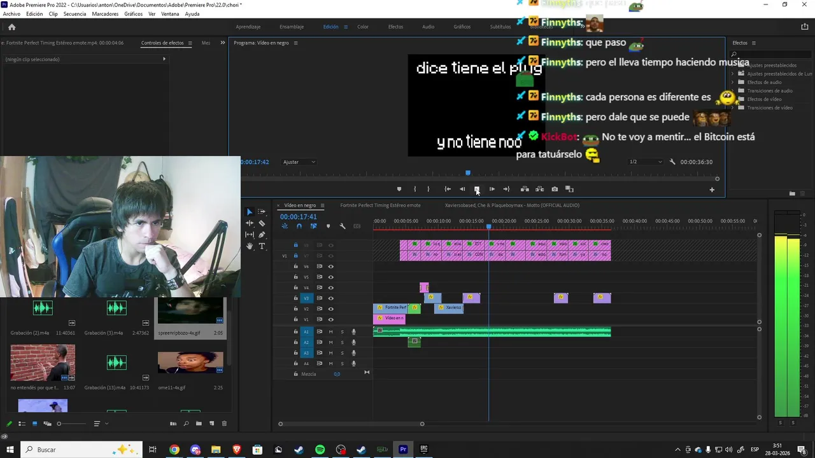Open comparison view button
Viewport: 815px width, 458px height.
click(569, 189)
